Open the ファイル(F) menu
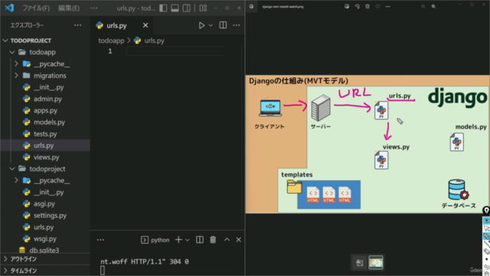Image resolution: width=490 pixels, height=276 pixels. [x=36, y=8]
